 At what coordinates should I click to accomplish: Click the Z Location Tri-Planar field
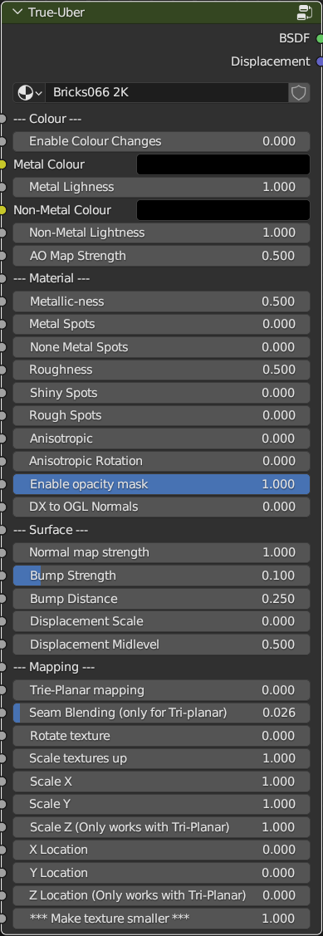coord(161,895)
